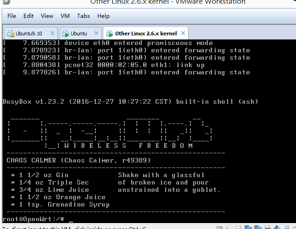Click the sound card icon in status bar
The image size is (296, 229).
point(277,227)
